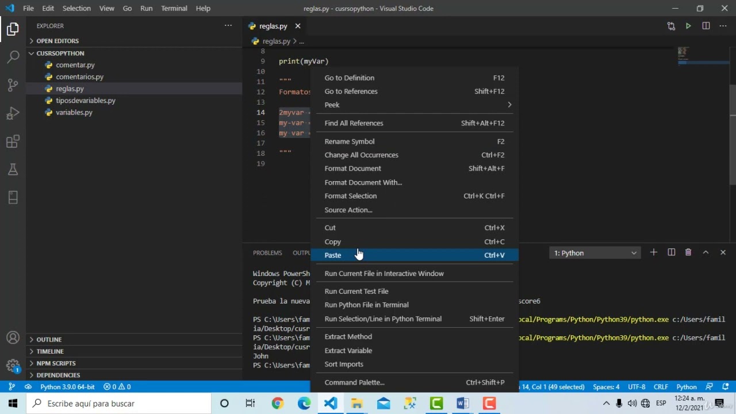This screenshot has height=414, width=736.
Task: Choose Format Document in context menu
Action: point(414,168)
